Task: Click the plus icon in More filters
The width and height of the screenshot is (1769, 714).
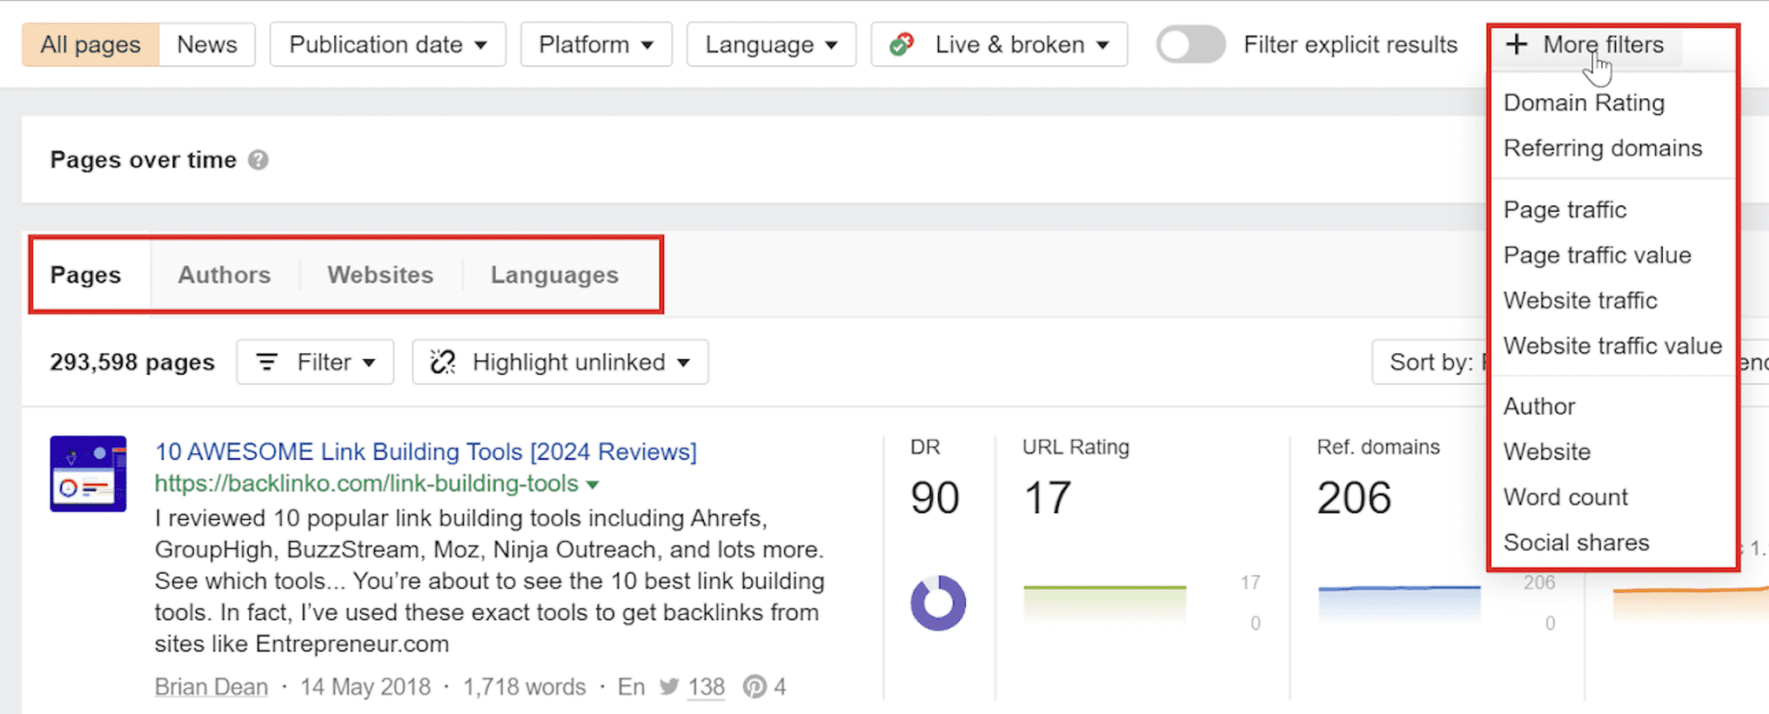Action: 1517,44
